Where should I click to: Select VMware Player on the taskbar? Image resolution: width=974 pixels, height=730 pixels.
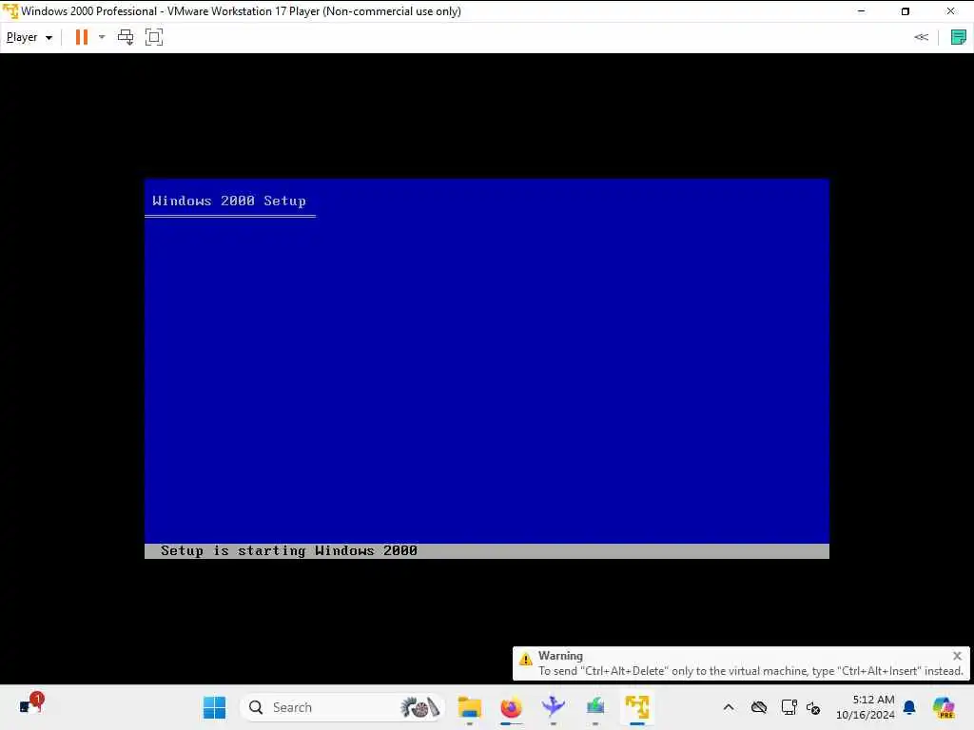(637, 707)
